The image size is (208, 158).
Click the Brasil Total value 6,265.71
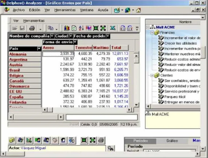121,70
